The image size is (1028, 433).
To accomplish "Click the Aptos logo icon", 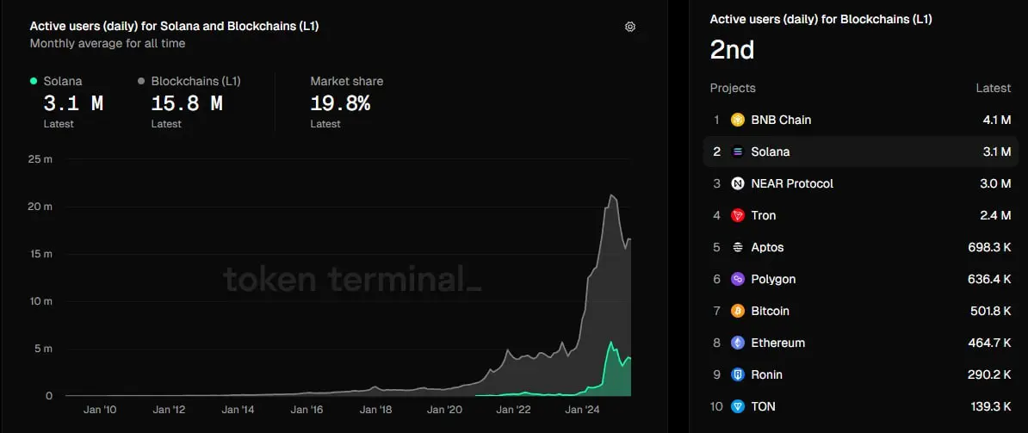I will pos(738,248).
